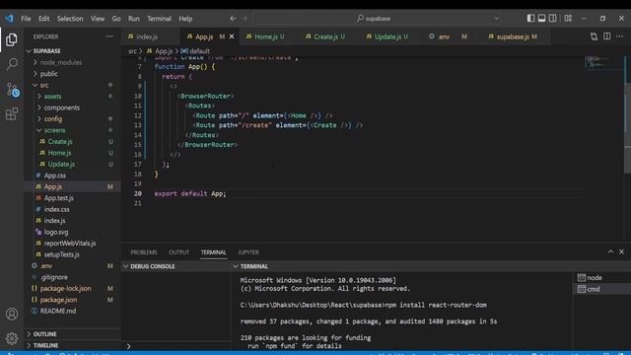Switch to Create.js editor tab
Screen dimensions: 631x355
click(328, 36)
